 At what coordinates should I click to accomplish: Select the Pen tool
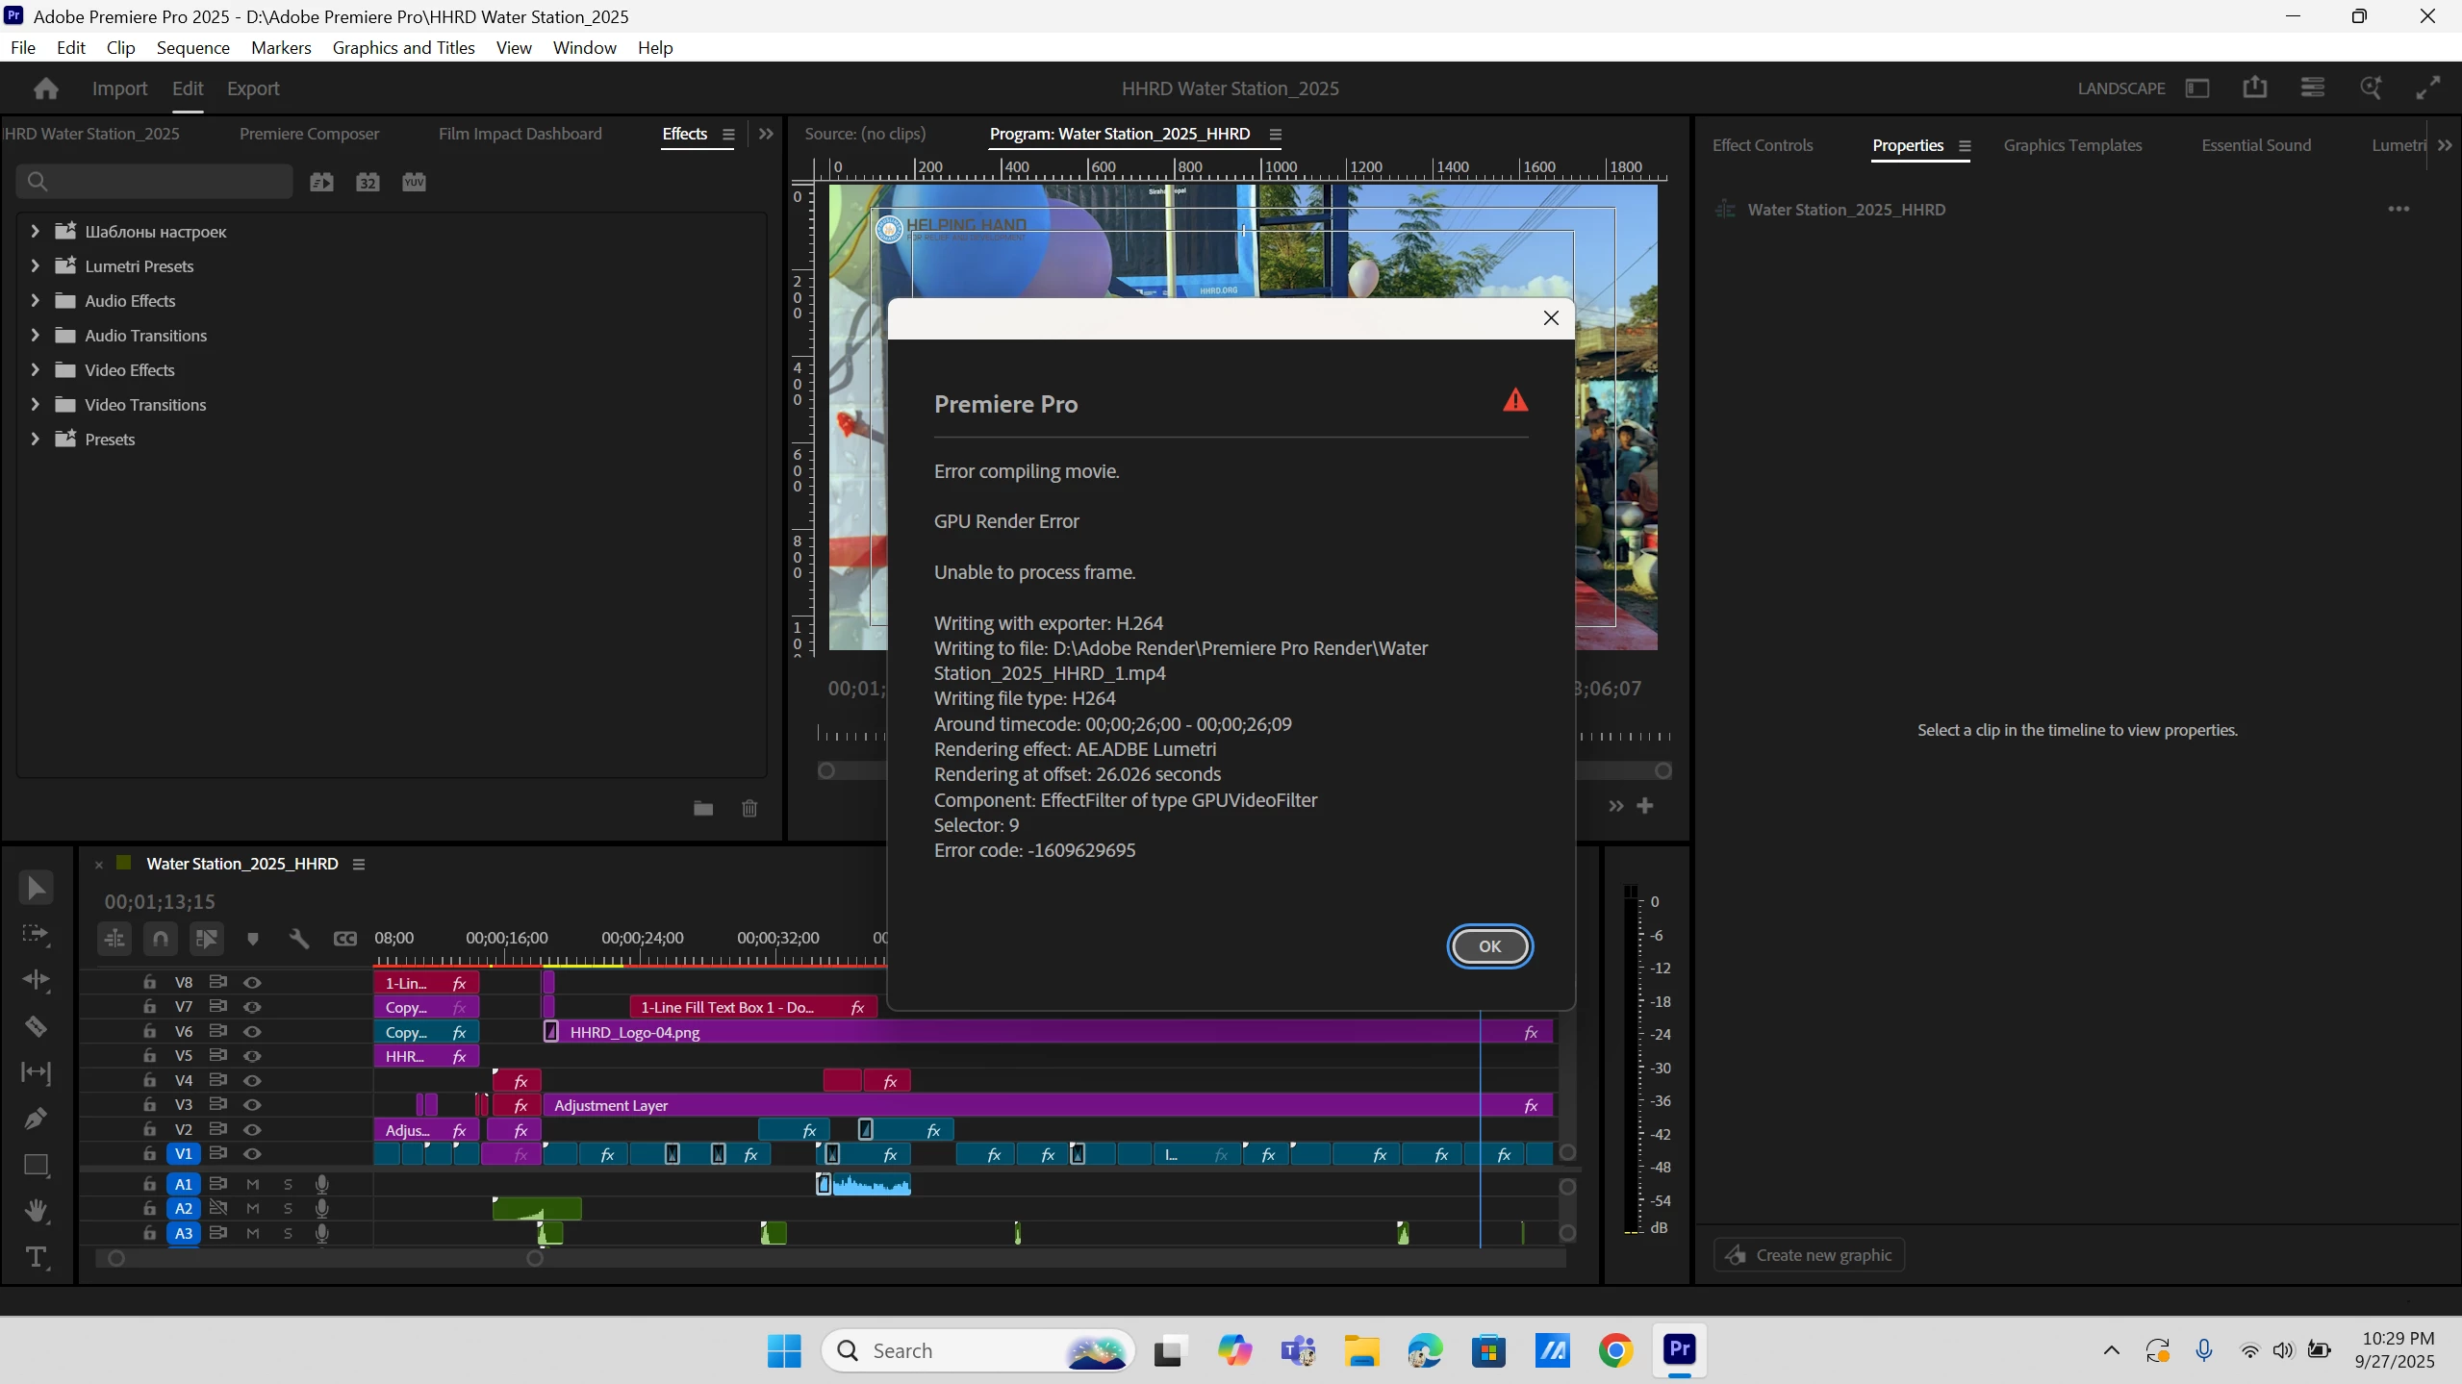[x=36, y=1119]
